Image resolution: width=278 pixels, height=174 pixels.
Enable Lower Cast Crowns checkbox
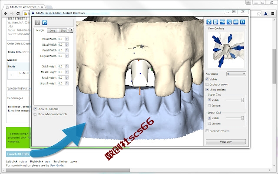tap(209, 124)
